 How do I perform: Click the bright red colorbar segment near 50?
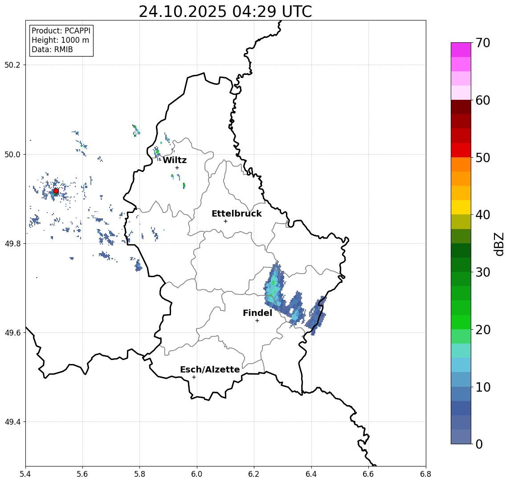(x=461, y=150)
